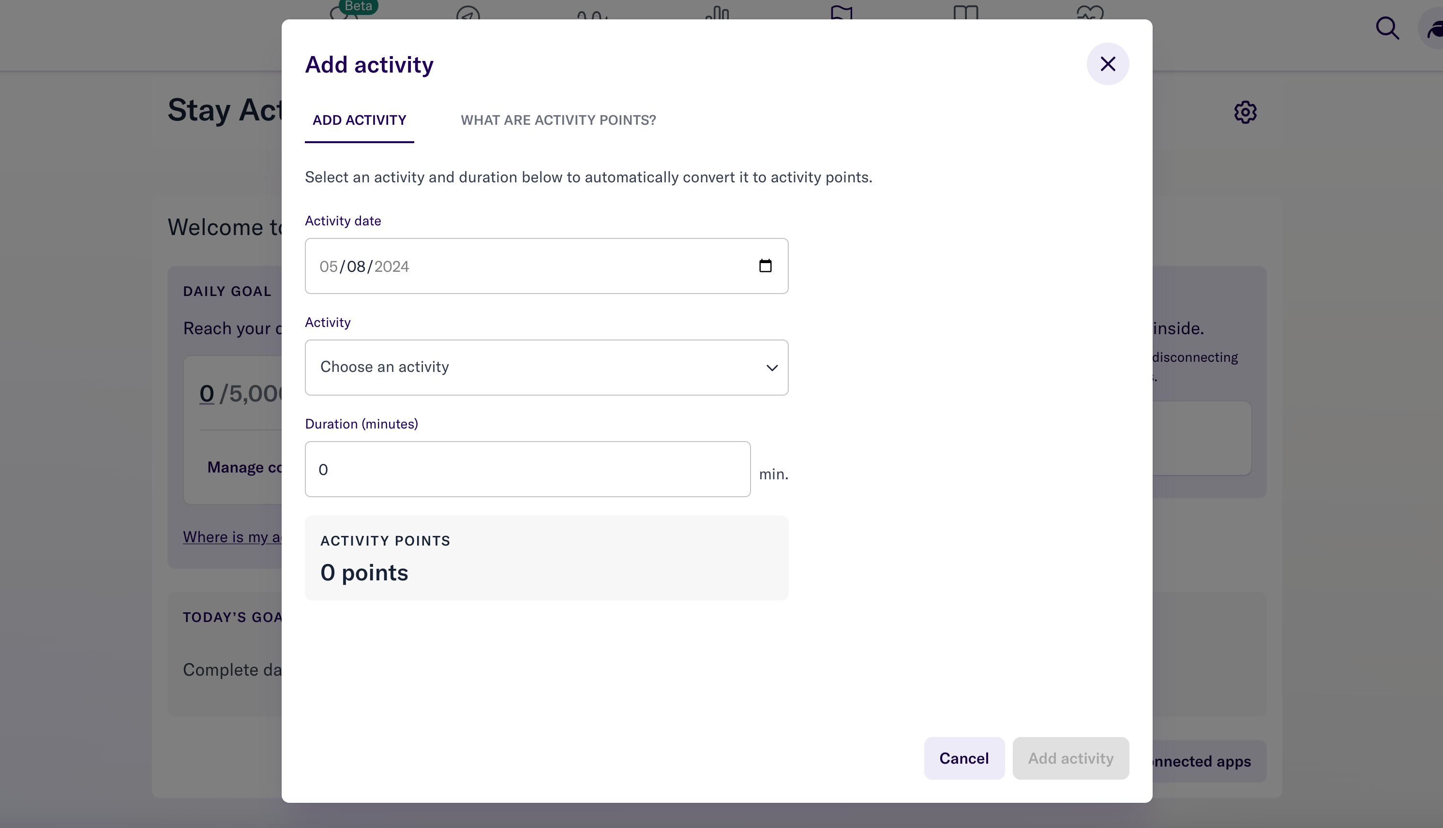Click the activity date input field

(x=512, y=266)
